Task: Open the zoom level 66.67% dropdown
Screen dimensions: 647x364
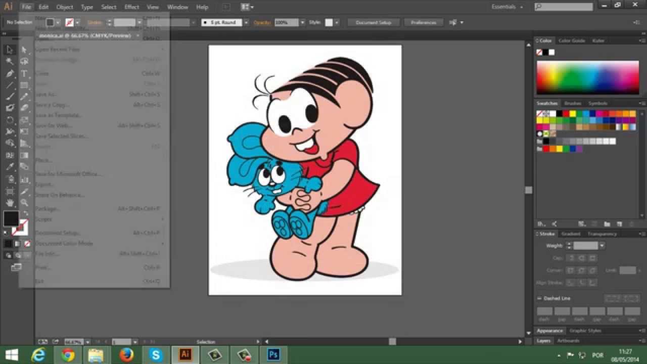Action: [87, 342]
